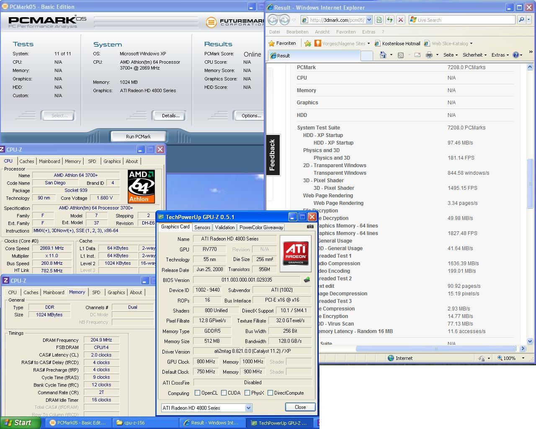Switch to PCMark05 window via taskbar
This screenshot has width=536, height=429.
(x=78, y=423)
